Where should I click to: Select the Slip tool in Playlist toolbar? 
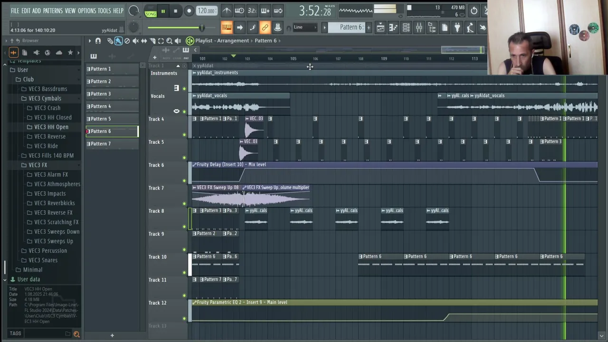144,41
